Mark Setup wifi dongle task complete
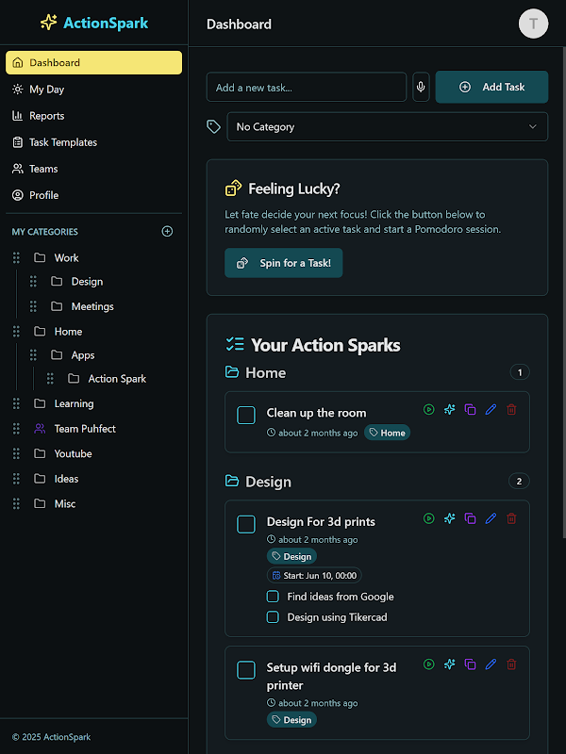 pos(246,670)
